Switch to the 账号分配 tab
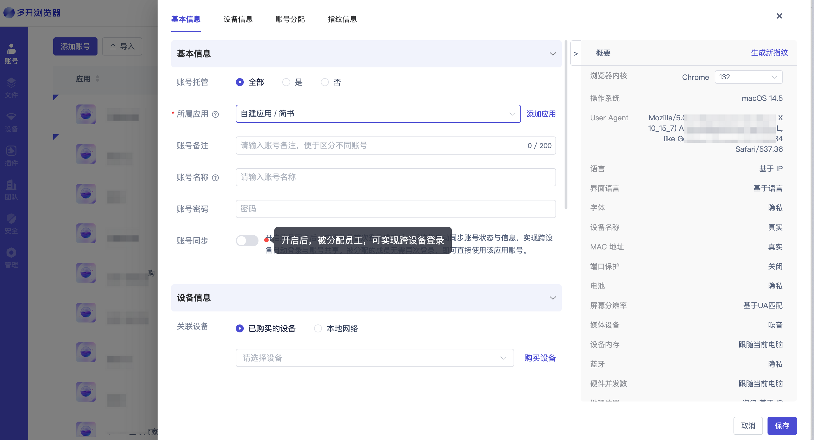The image size is (814, 440). (290, 19)
